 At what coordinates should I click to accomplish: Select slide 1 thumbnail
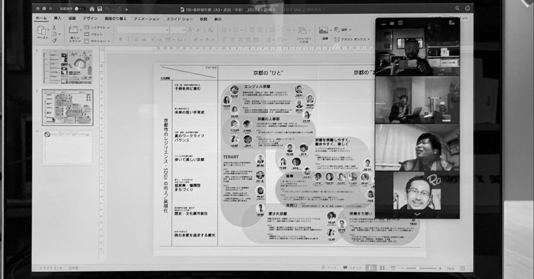pos(68,67)
